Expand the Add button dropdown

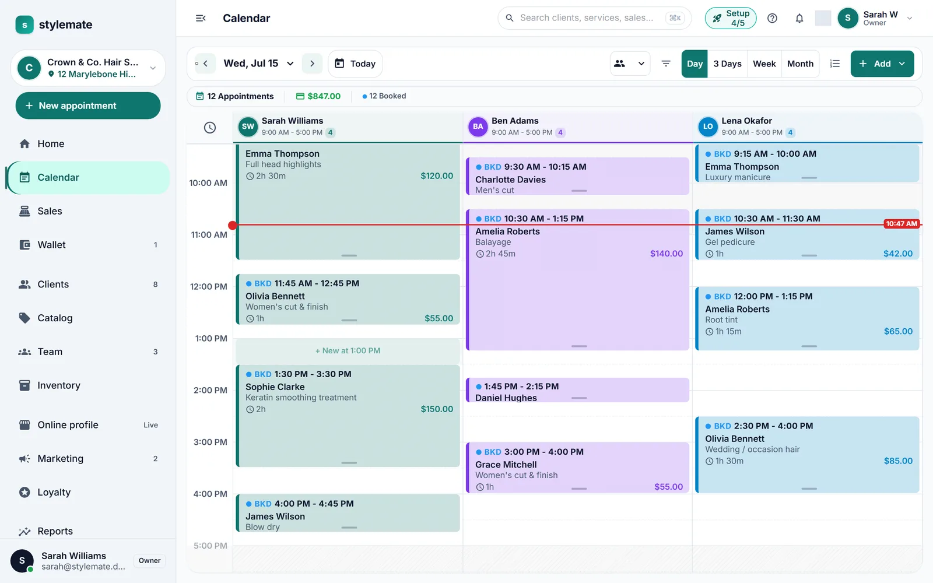coord(902,64)
